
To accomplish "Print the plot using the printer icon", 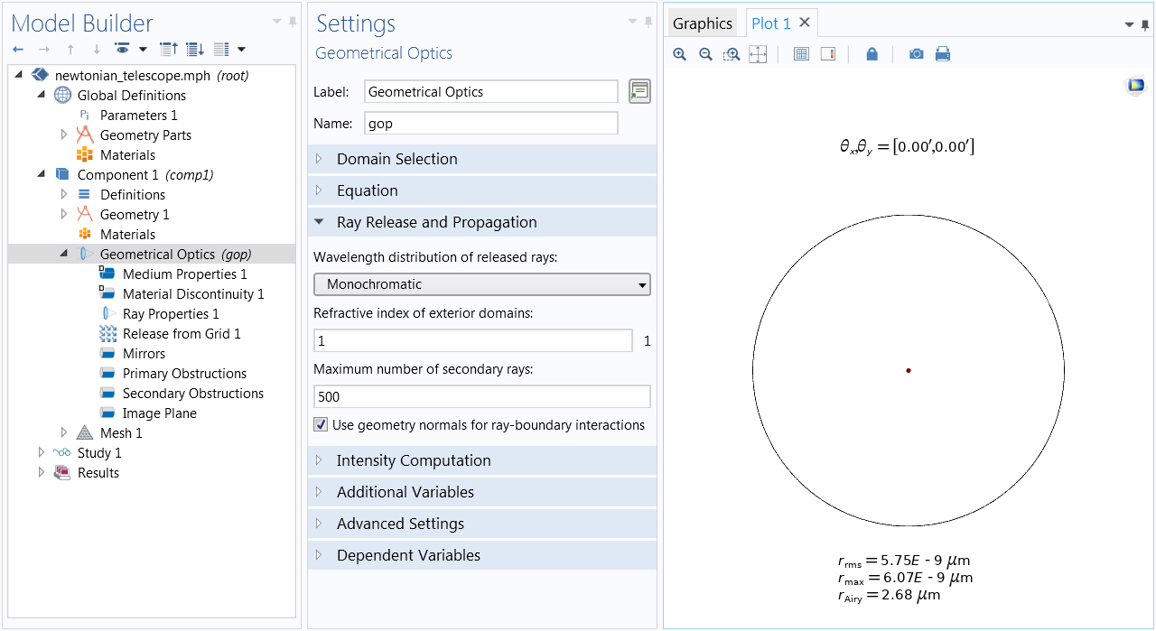I will [x=943, y=54].
